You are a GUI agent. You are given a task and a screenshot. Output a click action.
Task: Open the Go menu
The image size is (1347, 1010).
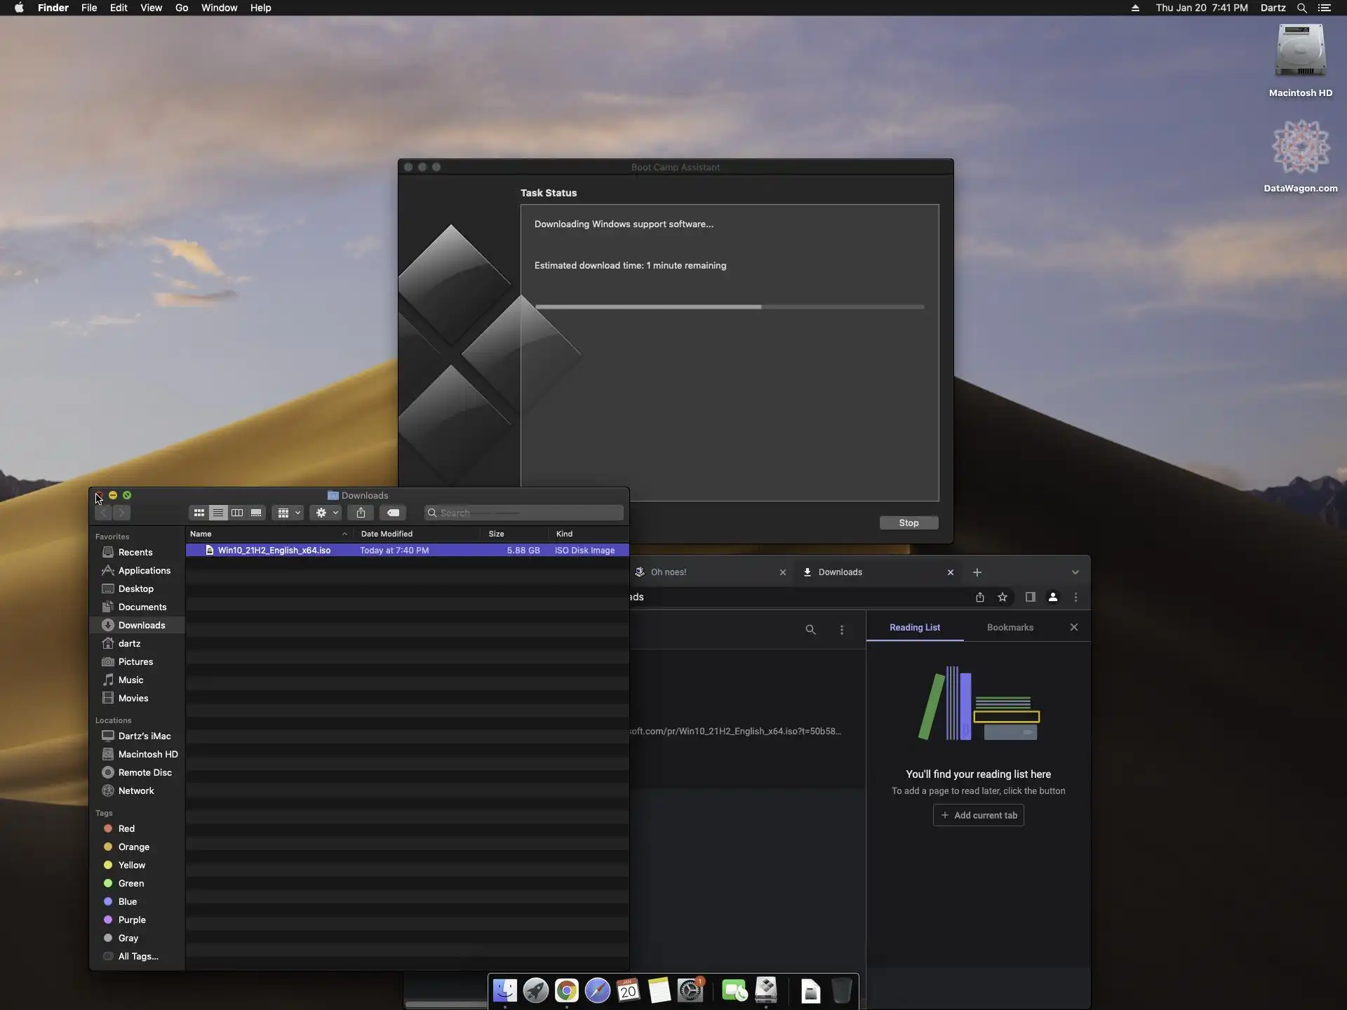pyautogui.click(x=182, y=8)
